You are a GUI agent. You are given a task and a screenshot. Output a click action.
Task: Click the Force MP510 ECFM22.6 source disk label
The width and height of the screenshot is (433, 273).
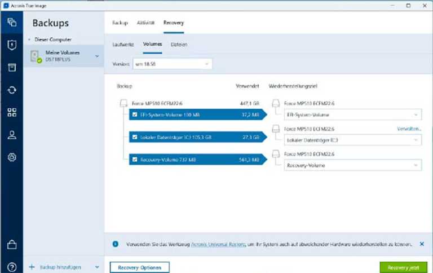(x=157, y=103)
